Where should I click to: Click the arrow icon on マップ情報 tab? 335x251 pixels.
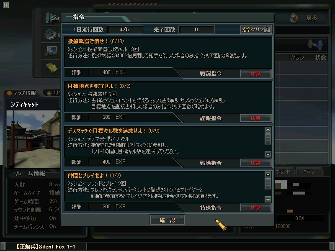(x=9, y=93)
